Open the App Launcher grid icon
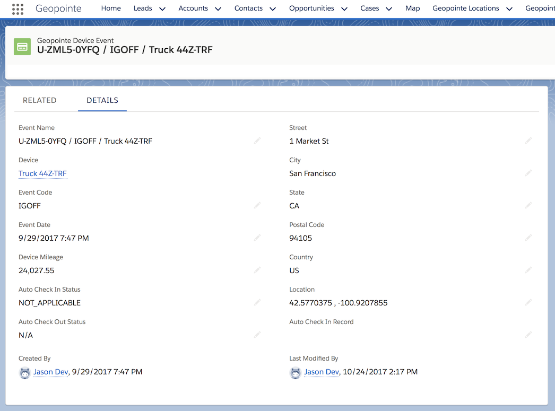 [18, 9]
